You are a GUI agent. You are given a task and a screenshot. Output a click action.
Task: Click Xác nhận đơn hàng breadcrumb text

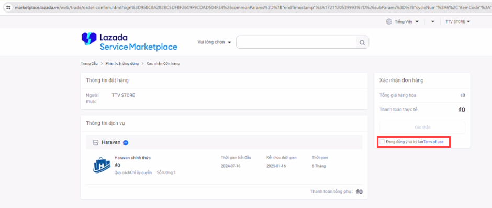pyautogui.click(x=163, y=64)
